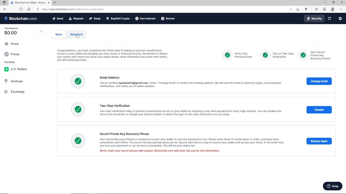Click the Security shield icon
This screenshot has height=194, width=346.
[x=308, y=19]
